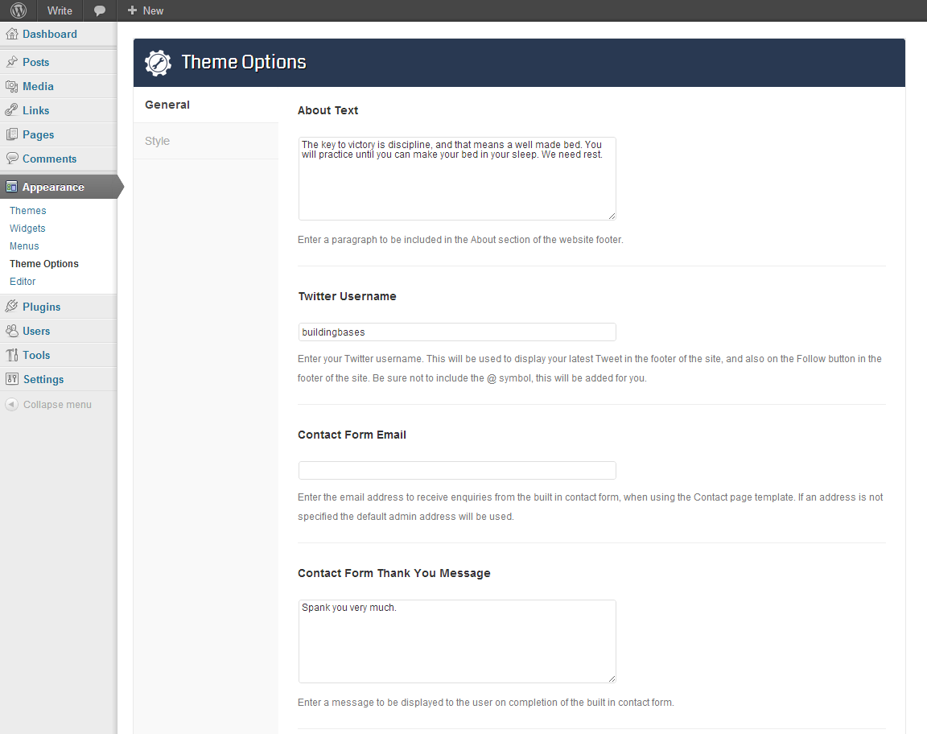Screen dimensions: 927x734
Task: Click the Contact Form Email input field
Action: [457, 470]
